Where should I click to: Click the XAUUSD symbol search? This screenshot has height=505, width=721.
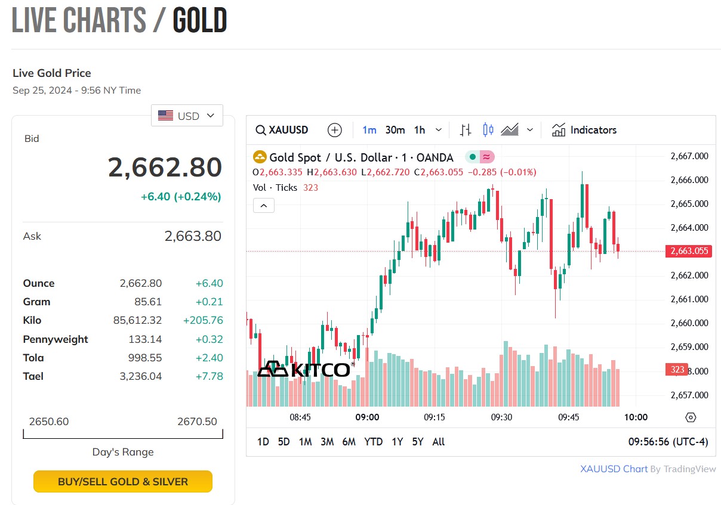[282, 130]
